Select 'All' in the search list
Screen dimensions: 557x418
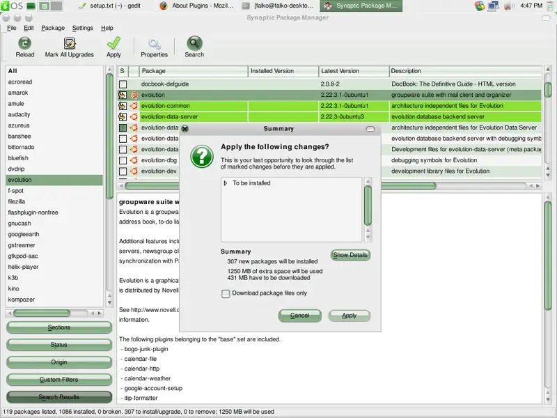tap(54, 71)
